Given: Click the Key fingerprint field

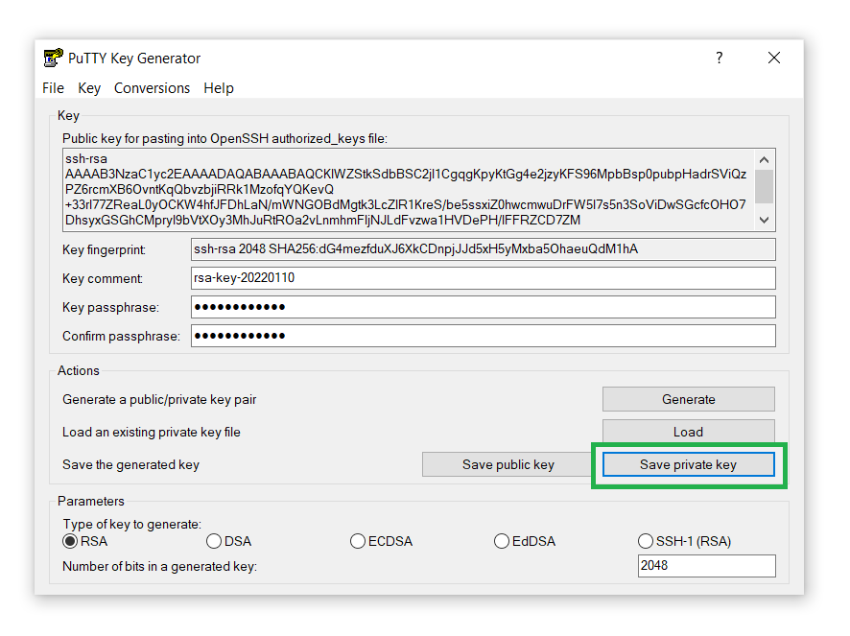Looking at the screenshot, I should click(x=483, y=249).
